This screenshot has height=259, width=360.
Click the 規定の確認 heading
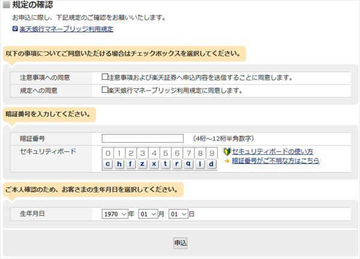pyautogui.click(x=32, y=5)
